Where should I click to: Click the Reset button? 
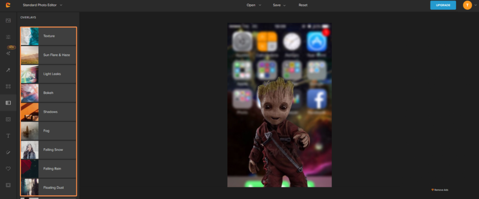coord(303,5)
